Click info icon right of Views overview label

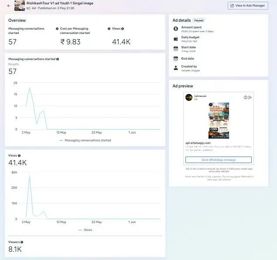pos(123,29)
